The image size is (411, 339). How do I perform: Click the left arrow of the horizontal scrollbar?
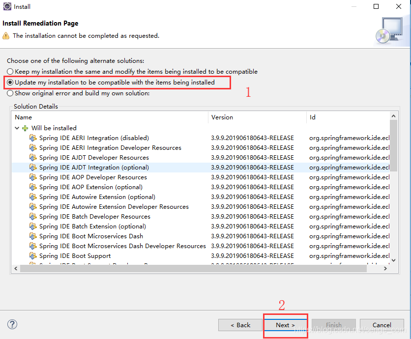tap(16, 269)
